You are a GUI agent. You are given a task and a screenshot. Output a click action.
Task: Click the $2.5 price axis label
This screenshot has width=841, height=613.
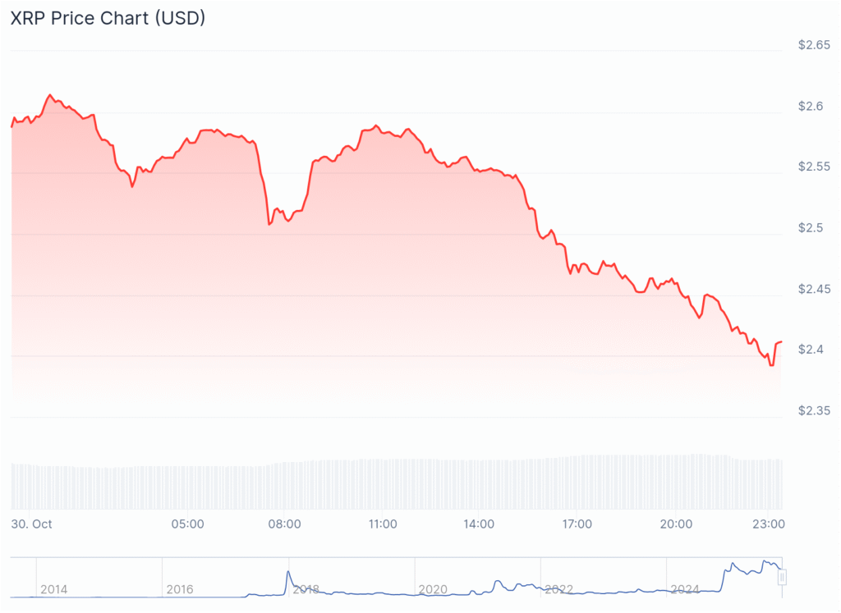(x=811, y=228)
